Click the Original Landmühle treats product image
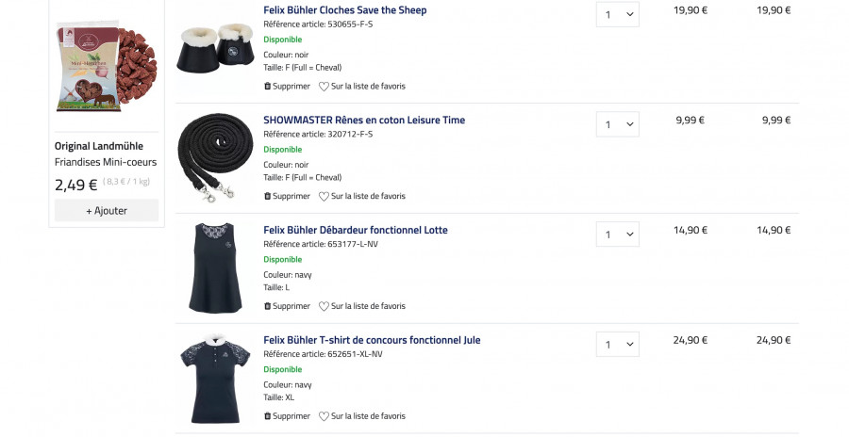This screenshot has width=849, height=437. click(107, 66)
